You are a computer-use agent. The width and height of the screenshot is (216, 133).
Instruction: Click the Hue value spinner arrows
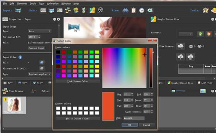132,94
